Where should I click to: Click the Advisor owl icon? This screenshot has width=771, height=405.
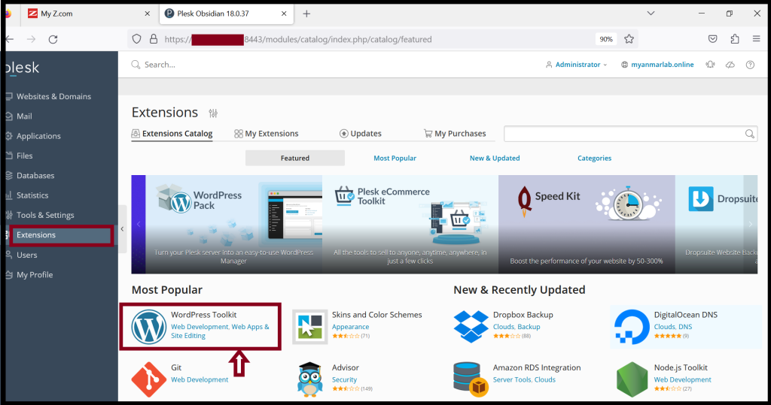click(309, 379)
